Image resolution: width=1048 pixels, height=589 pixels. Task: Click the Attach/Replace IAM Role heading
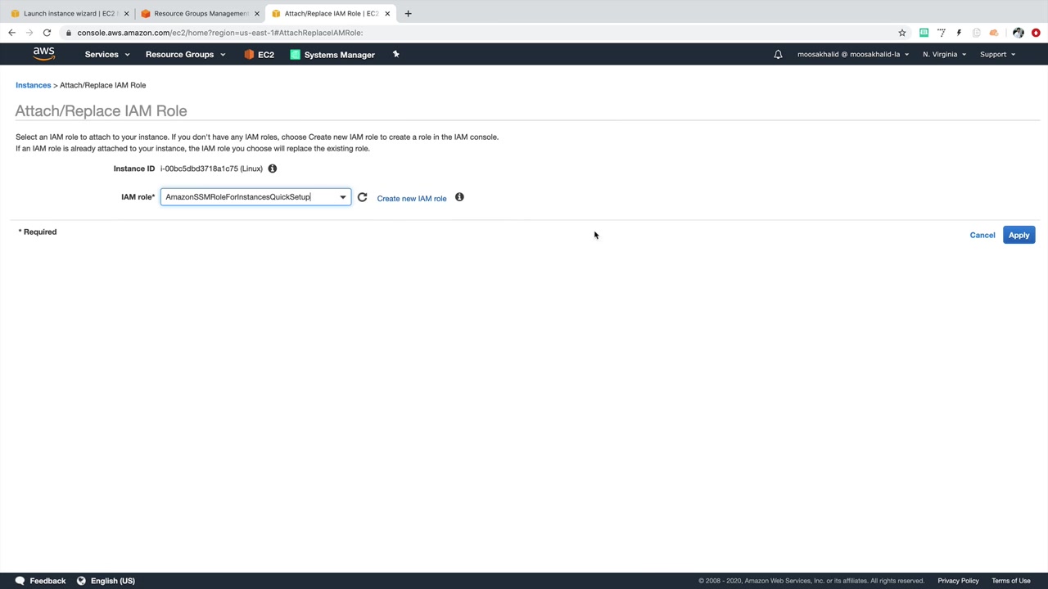click(x=101, y=110)
